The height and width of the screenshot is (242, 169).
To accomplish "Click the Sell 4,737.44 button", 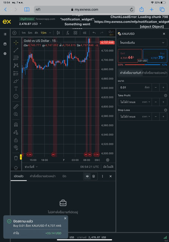I will click(130, 56).
